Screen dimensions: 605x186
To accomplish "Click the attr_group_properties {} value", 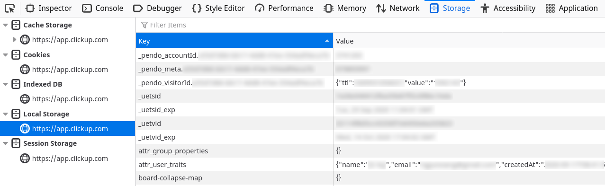I will (339, 151).
